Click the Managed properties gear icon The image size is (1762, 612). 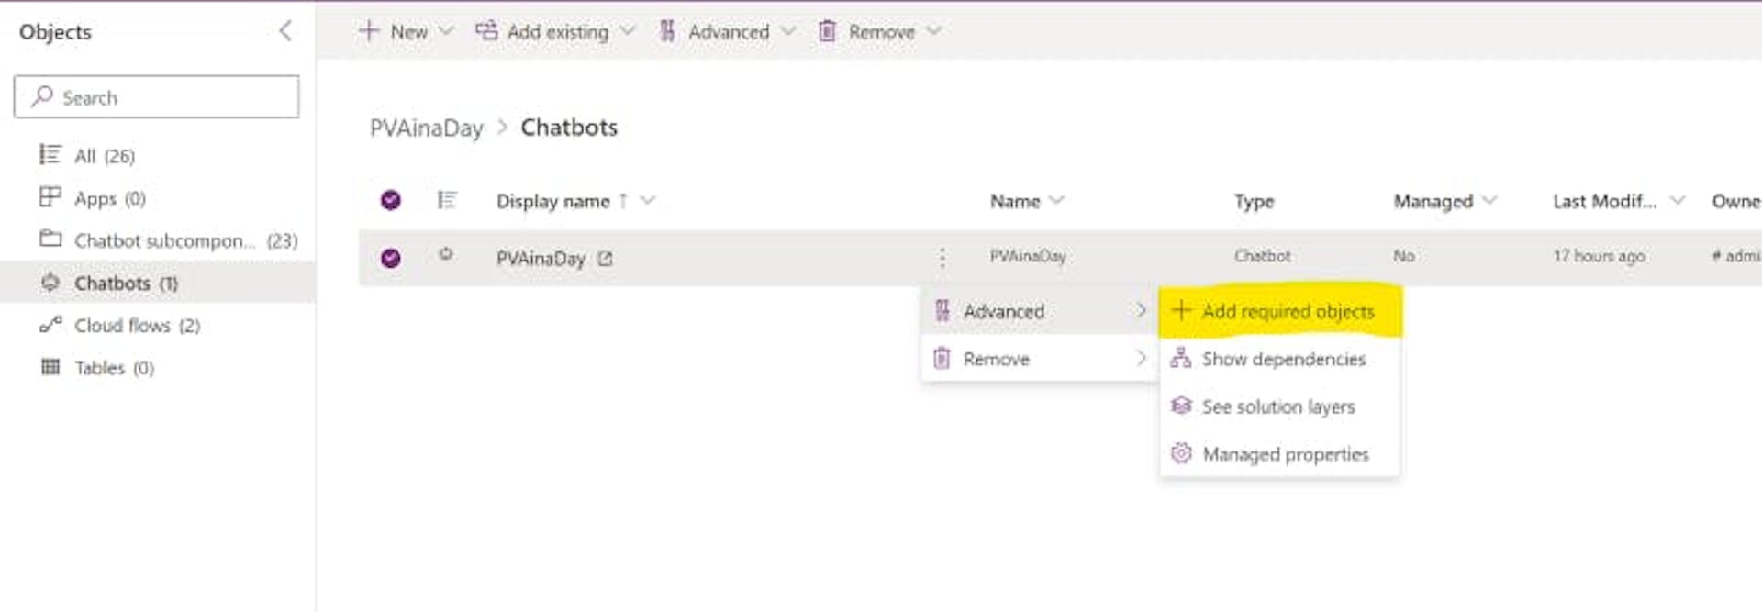tap(1181, 453)
